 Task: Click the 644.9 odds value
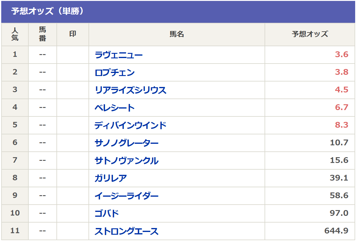(x=336, y=231)
